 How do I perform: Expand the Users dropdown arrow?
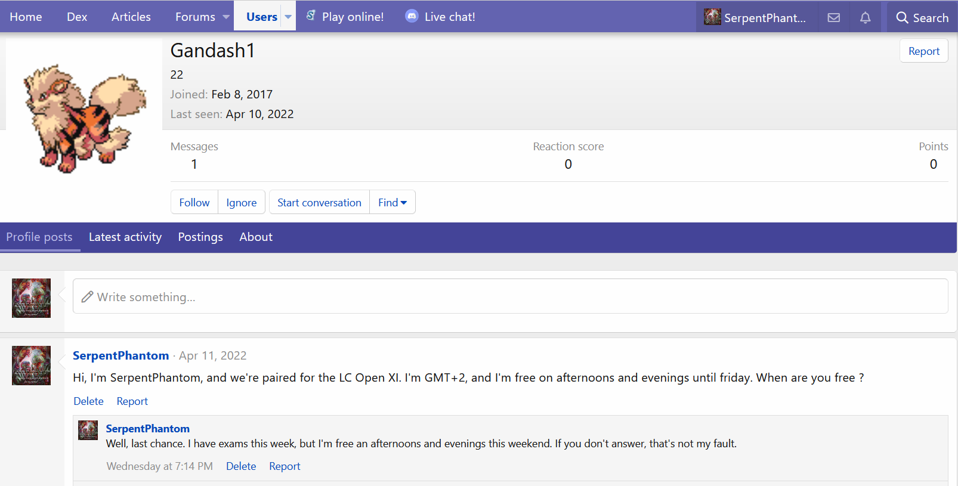click(x=288, y=17)
